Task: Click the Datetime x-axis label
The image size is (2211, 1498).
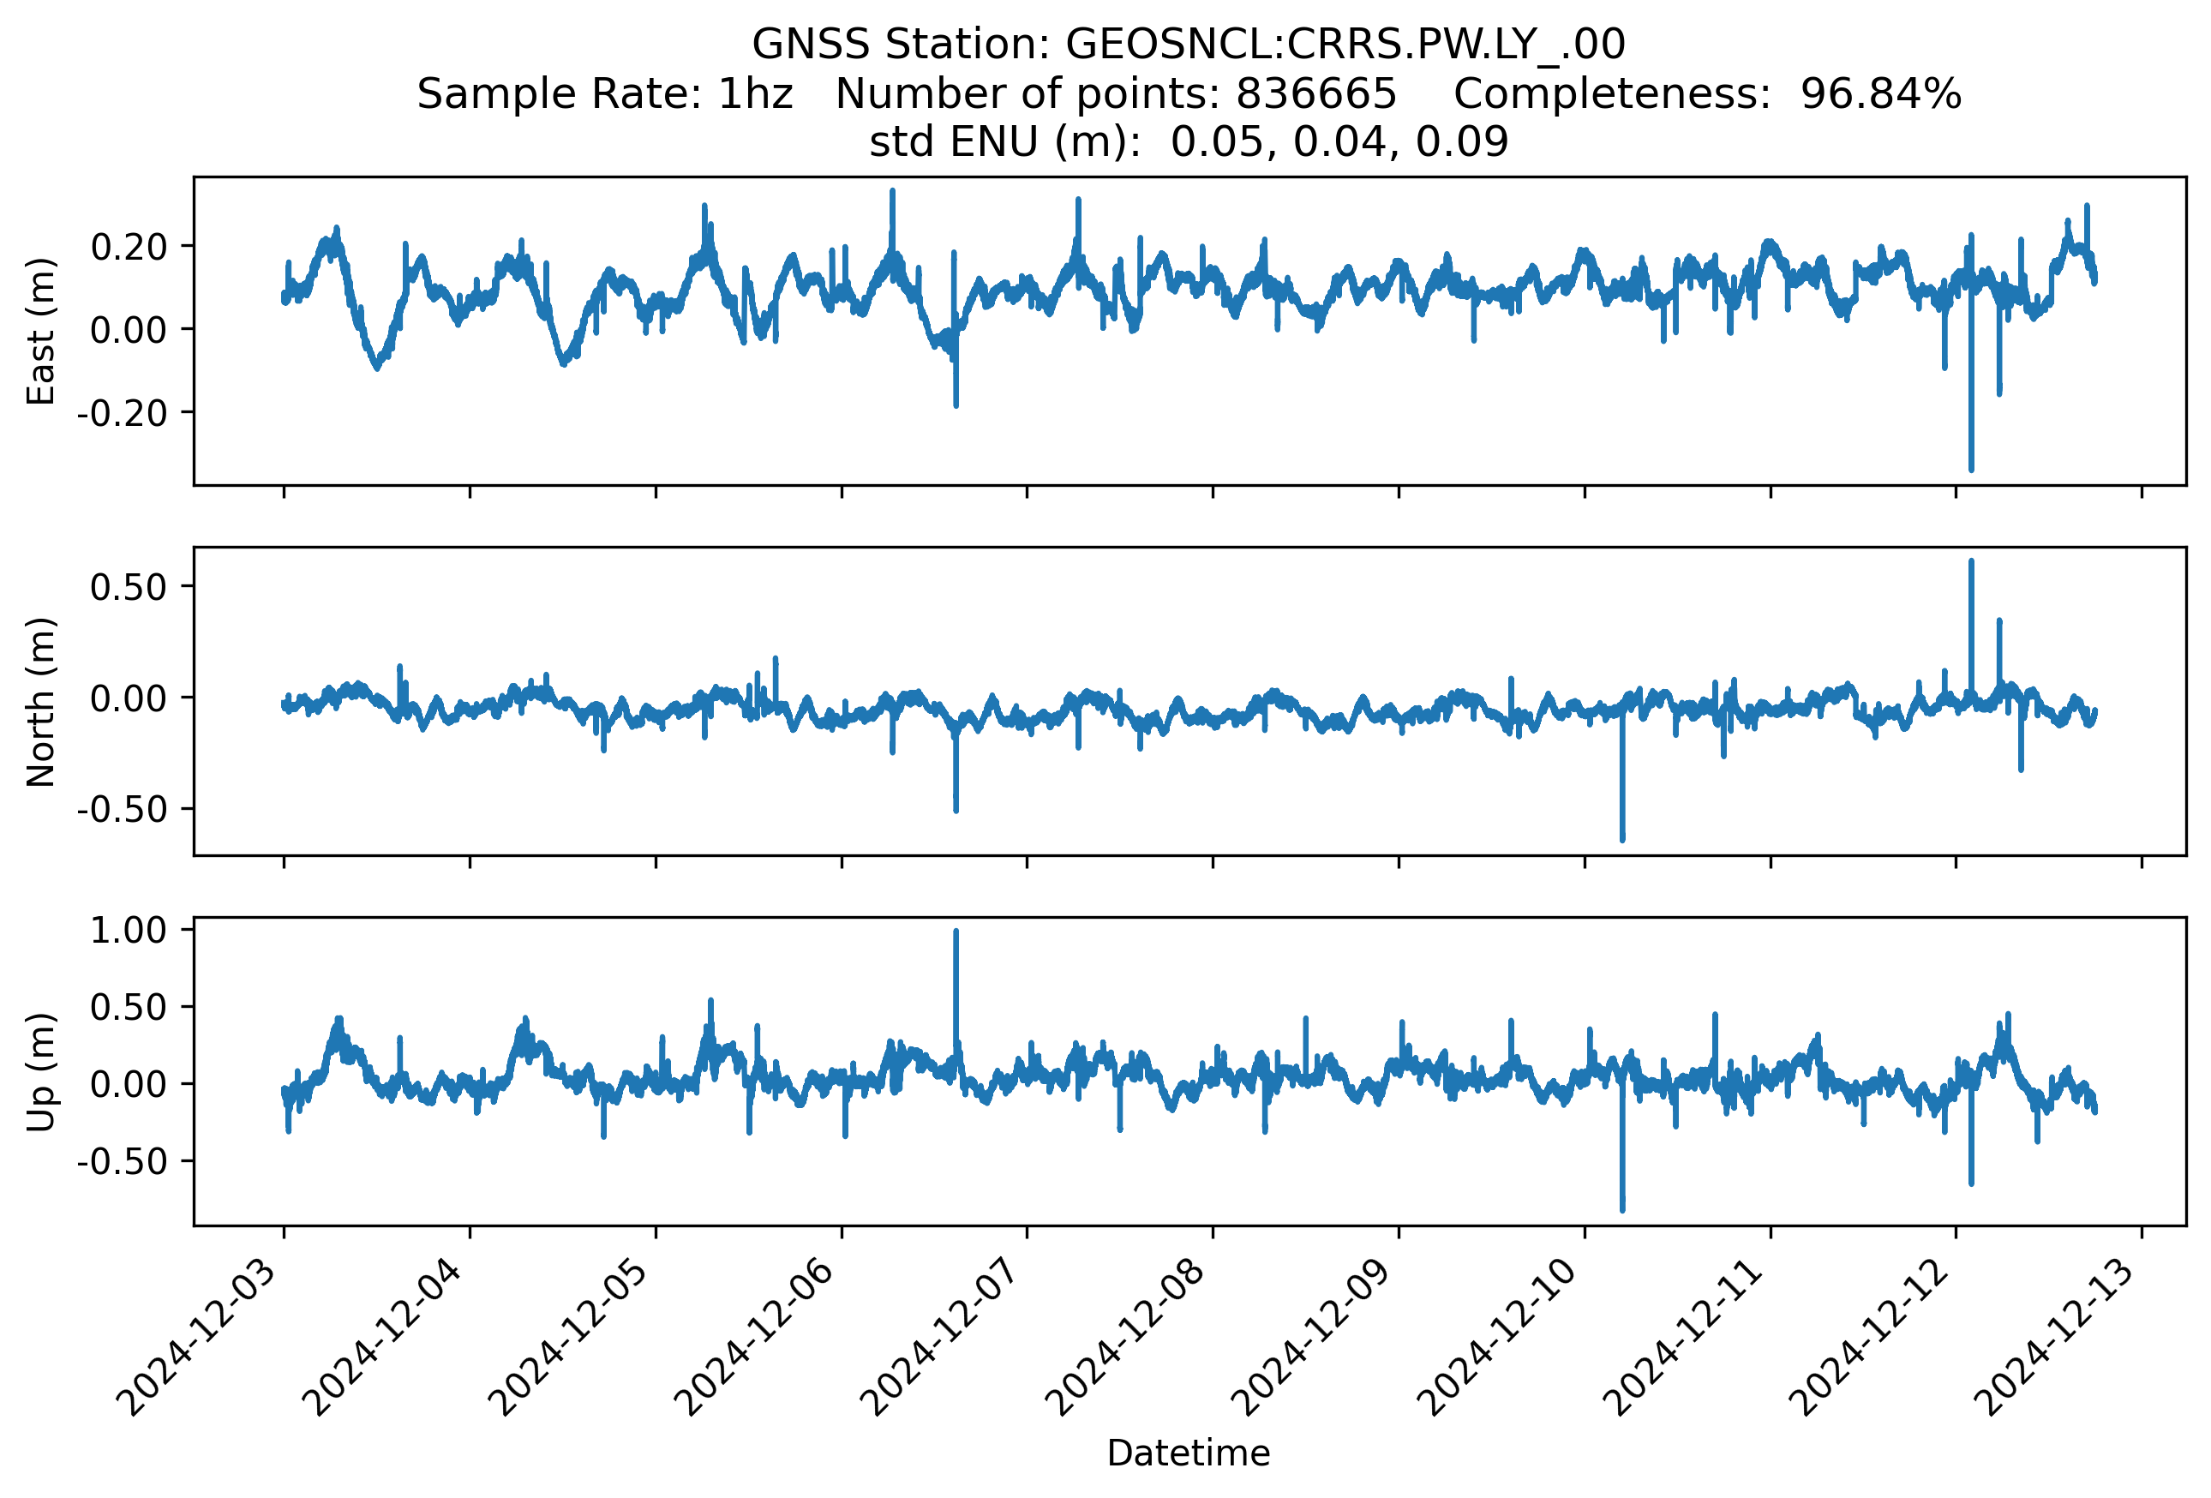Action: click(1189, 1453)
